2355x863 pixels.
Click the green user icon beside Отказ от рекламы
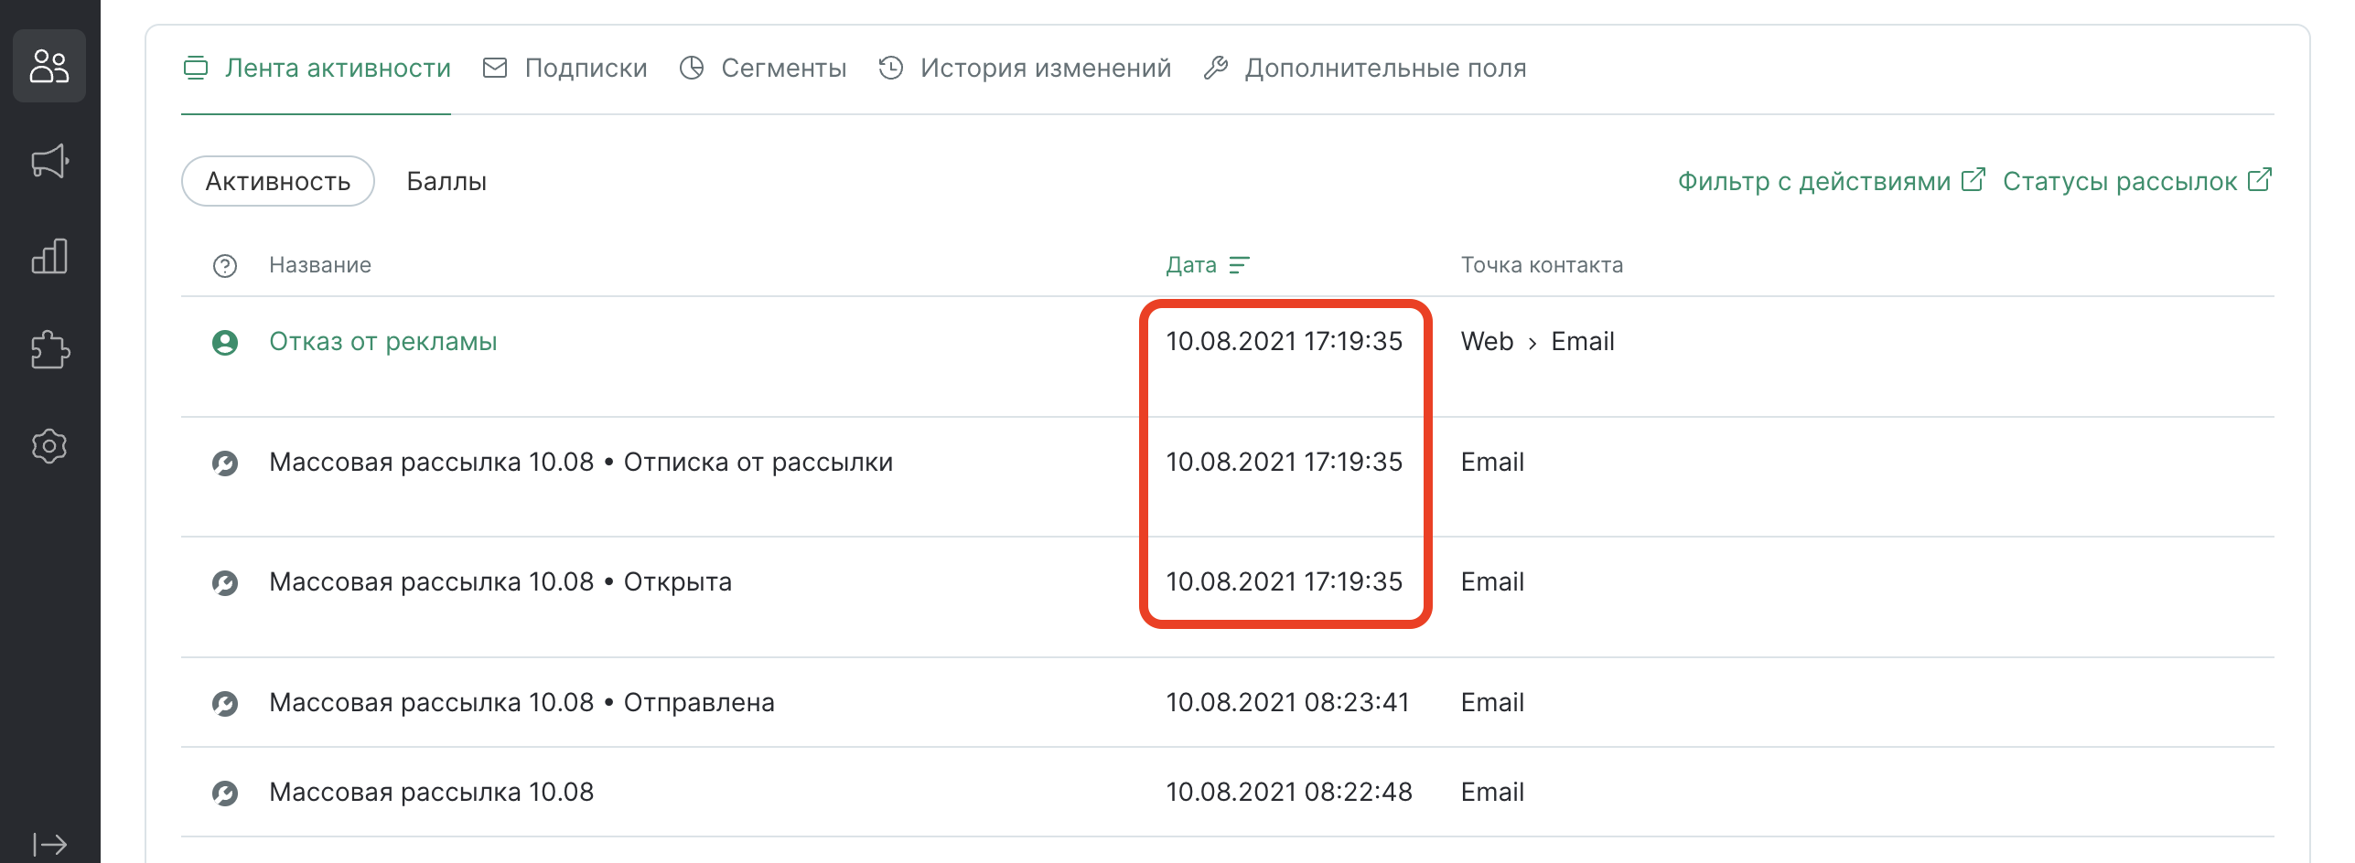(x=225, y=342)
